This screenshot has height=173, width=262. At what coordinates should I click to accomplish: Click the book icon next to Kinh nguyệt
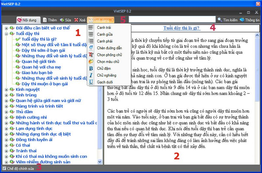click(12, 89)
